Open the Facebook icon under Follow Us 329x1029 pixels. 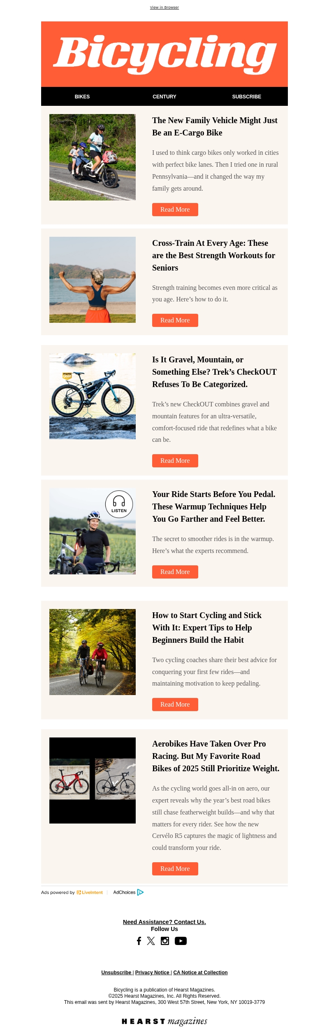(x=139, y=941)
